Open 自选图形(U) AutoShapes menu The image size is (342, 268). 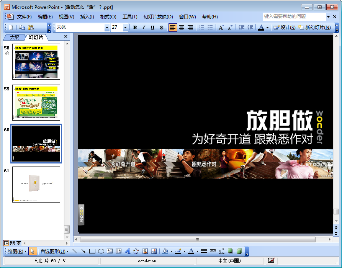[54, 252]
